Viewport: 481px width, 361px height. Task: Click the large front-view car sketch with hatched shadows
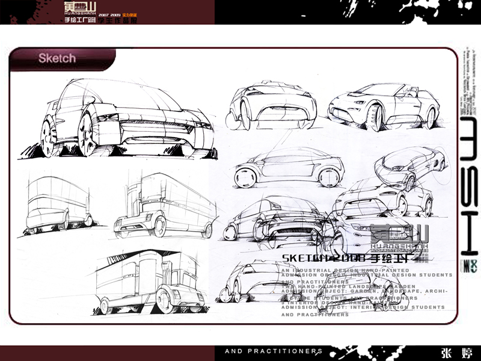pyautogui.click(x=118, y=119)
